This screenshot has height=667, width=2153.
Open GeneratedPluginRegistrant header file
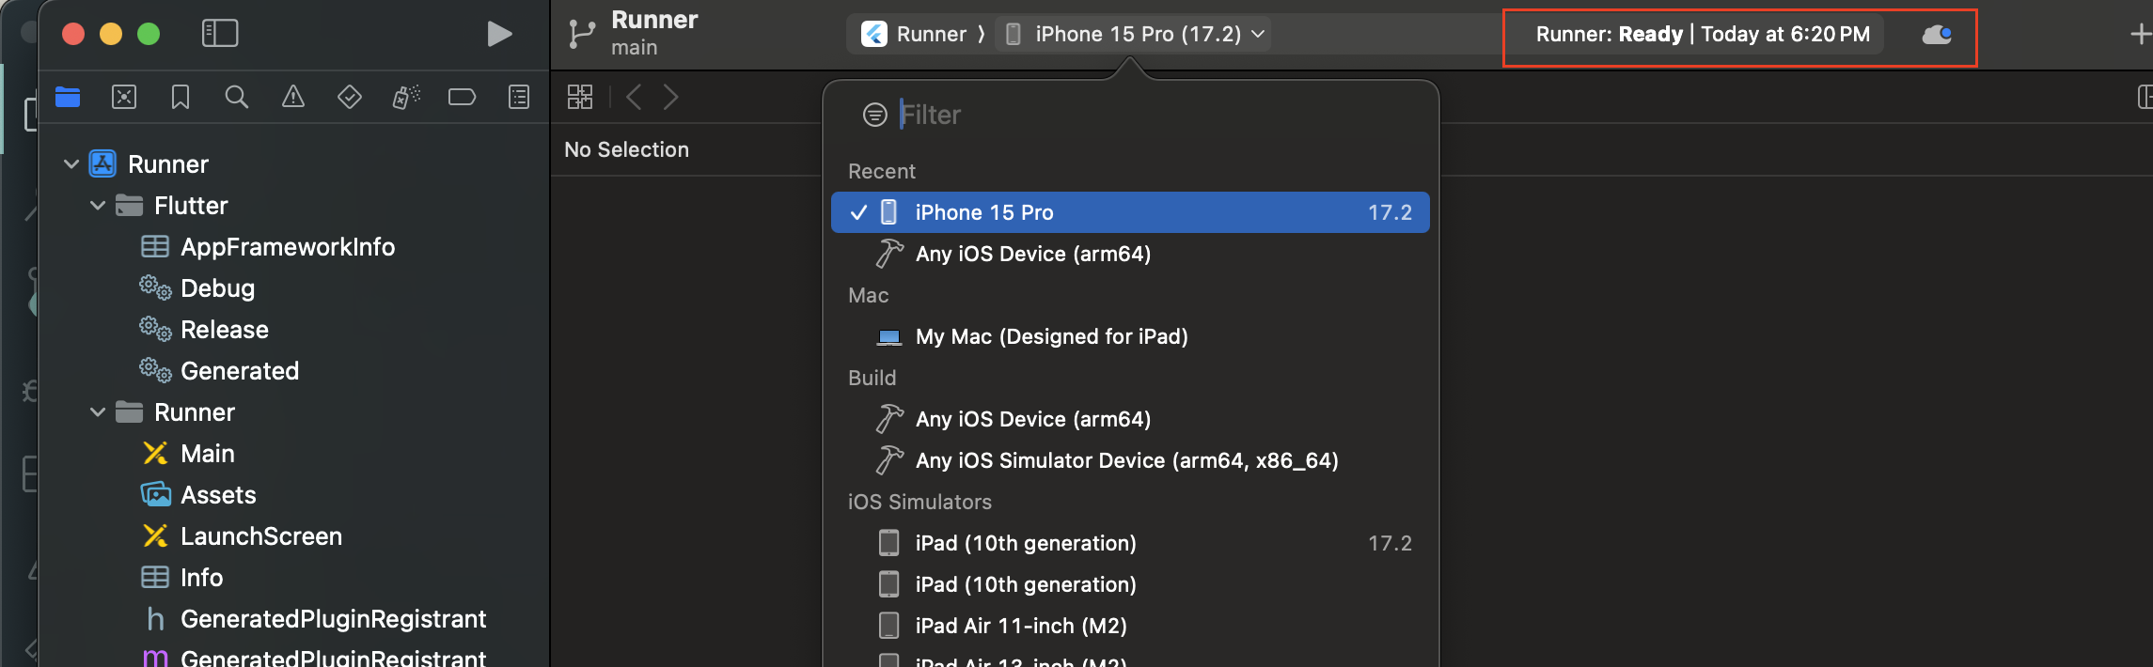coord(333,619)
